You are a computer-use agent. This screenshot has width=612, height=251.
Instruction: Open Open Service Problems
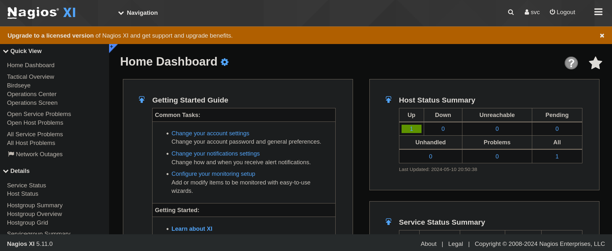39,114
